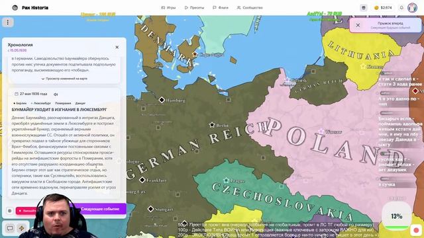Click the Люксембург location tag
The height and width of the screenshot is (238, 424).
pos(41,103)
